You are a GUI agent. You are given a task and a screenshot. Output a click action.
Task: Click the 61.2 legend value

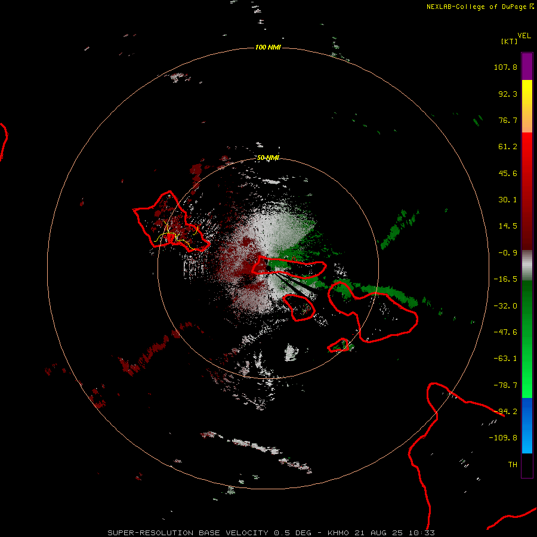[508, 147]
